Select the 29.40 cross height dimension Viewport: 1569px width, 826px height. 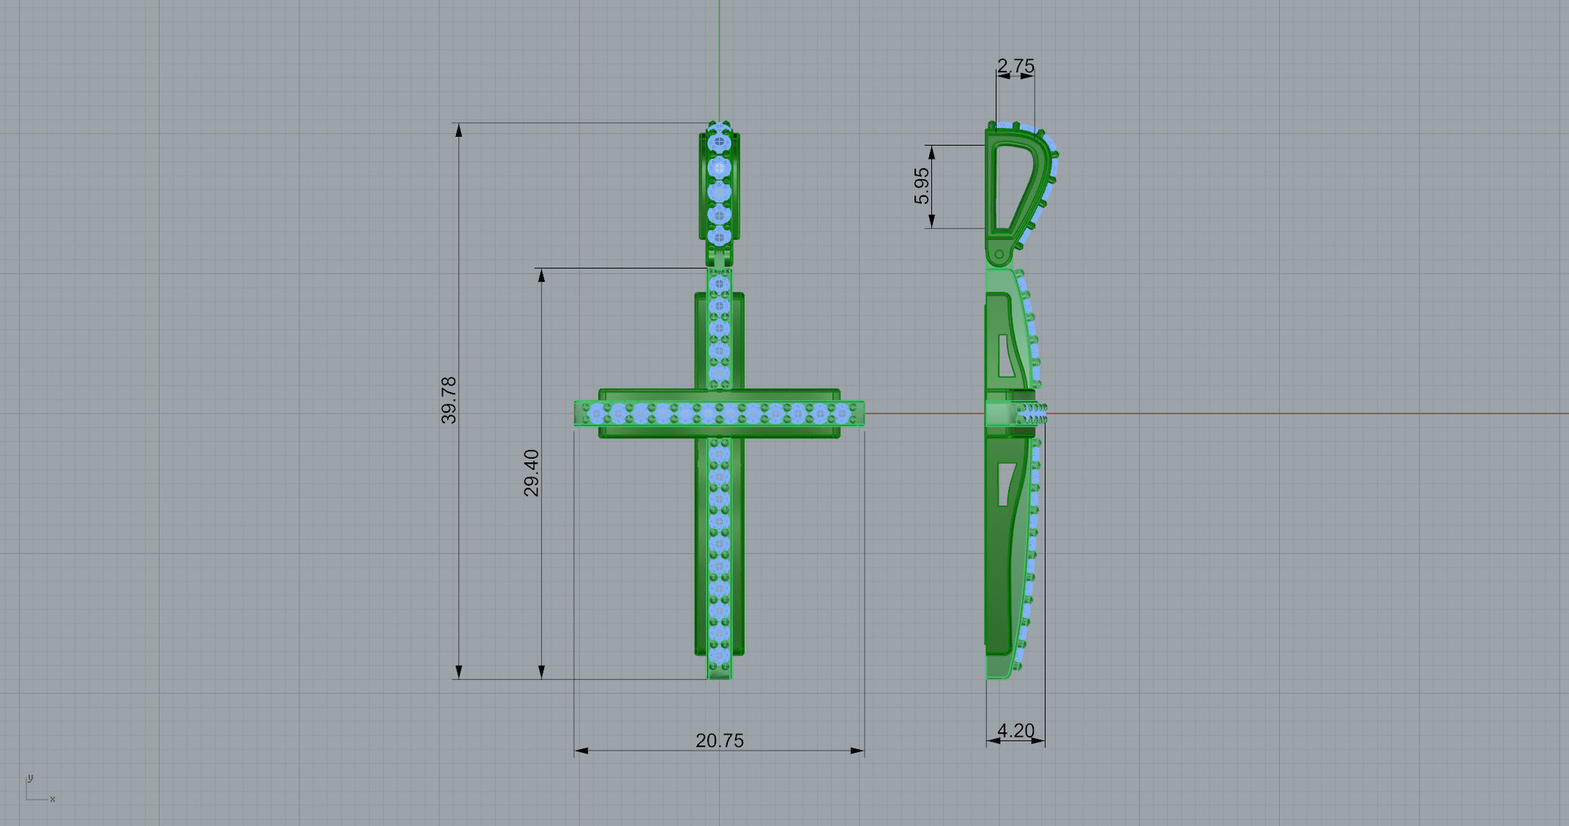pyautogui.click(x=532, y=473)
